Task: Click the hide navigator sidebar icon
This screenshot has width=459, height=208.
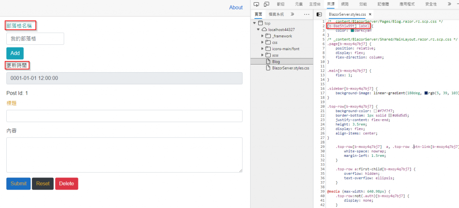Action: coord(319,14)
